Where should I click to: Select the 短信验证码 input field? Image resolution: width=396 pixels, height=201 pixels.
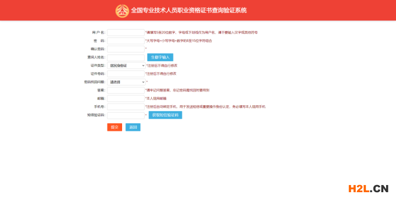(126, 115)
